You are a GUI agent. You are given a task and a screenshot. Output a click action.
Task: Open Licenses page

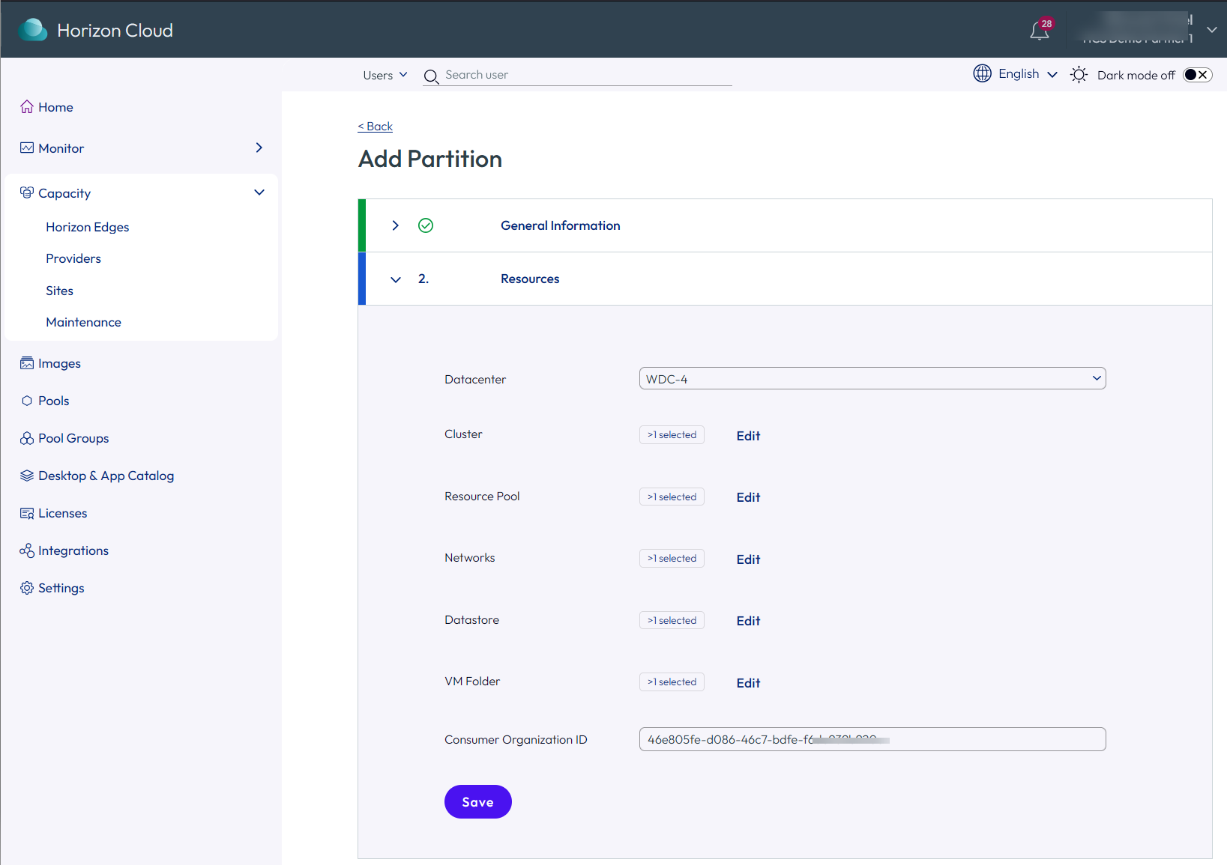tap(63, 513)
